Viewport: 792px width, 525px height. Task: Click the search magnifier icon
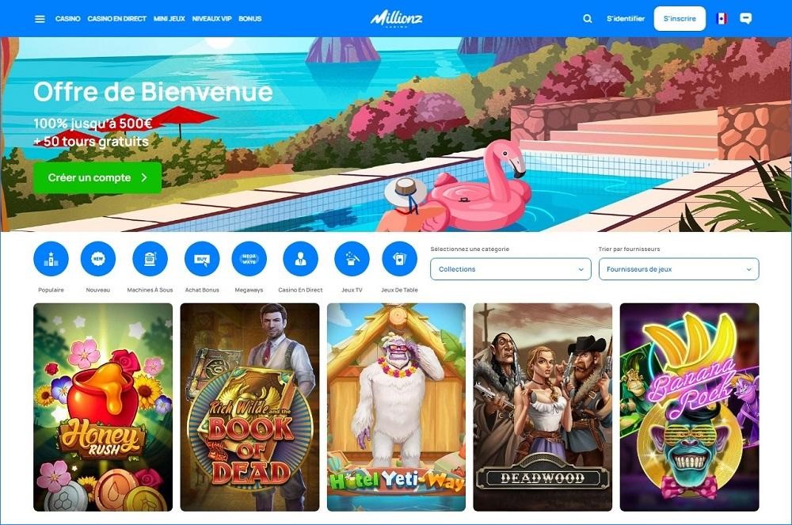click(588, 19)
